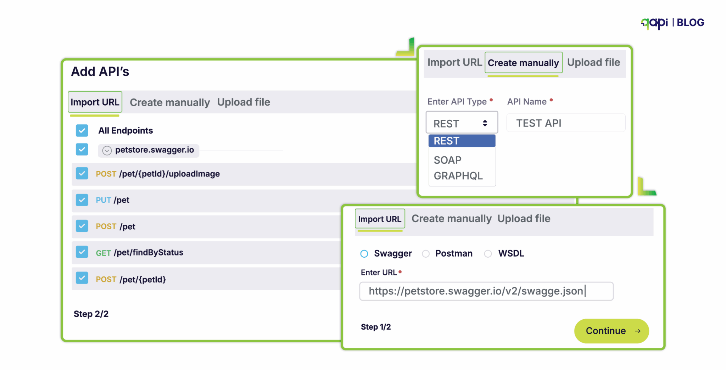Uncheck GET /pet/findByStatus endpoint
The image size is (726, 370).
coord(82,252)
